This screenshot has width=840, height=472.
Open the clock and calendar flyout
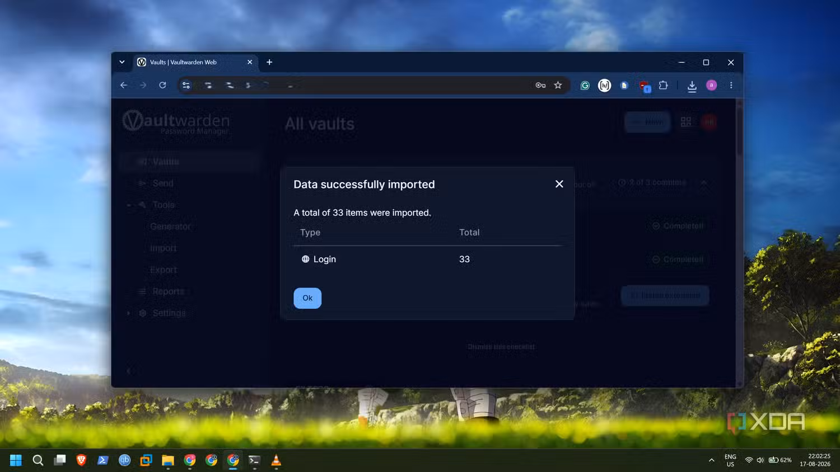pos(815,460)
